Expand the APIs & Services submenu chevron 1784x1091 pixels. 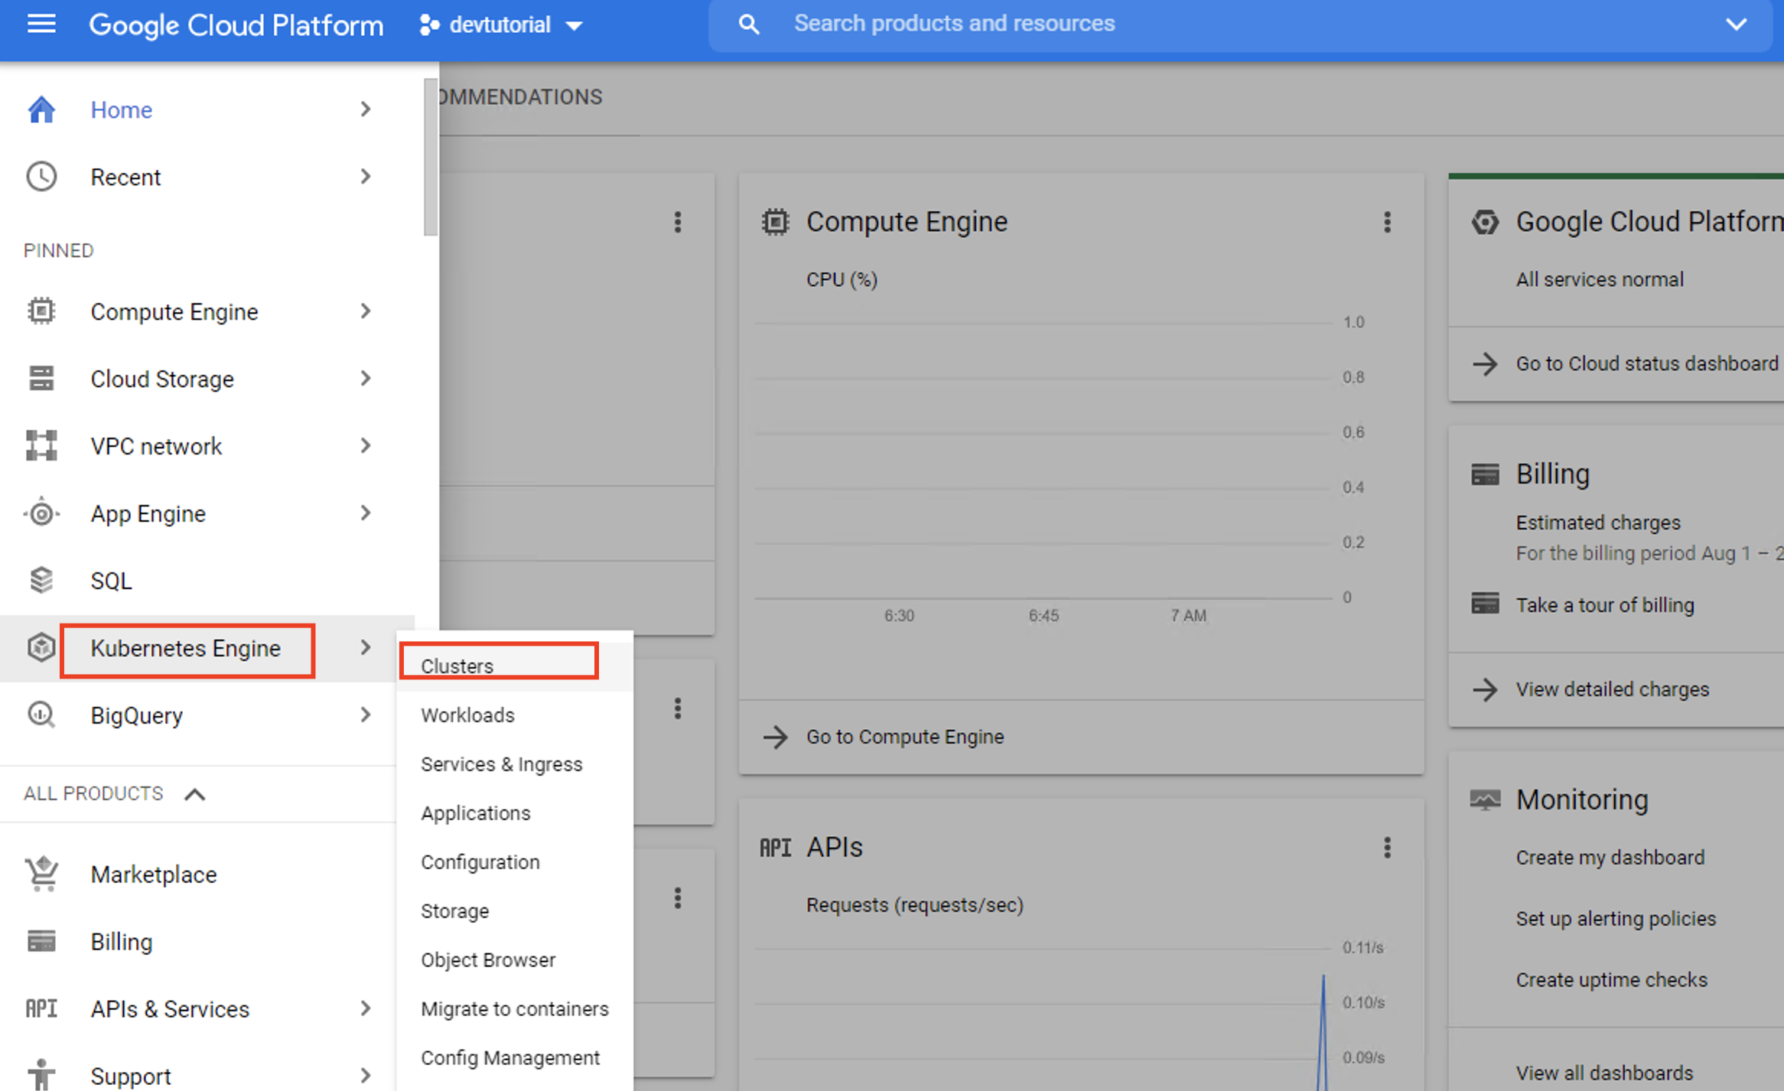click(x=366, y=1008)
